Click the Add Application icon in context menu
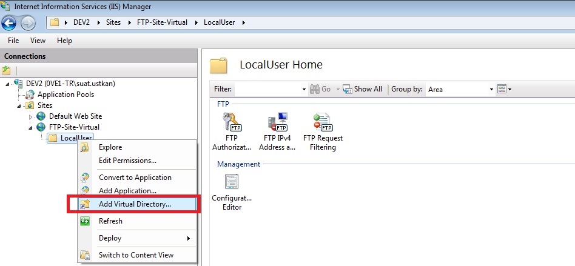575x266 pixels. pos(85,190)
